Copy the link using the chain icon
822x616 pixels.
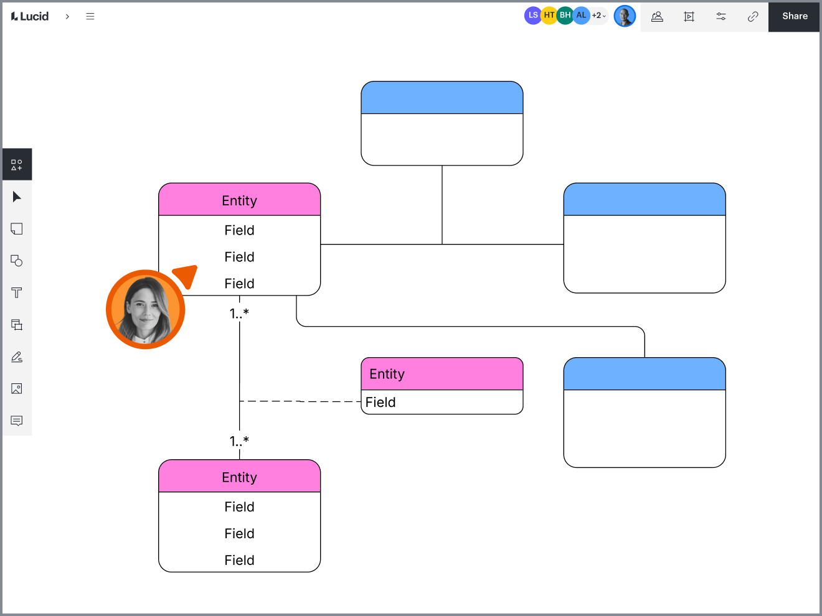pyautogui.click(x=753, y=17)
